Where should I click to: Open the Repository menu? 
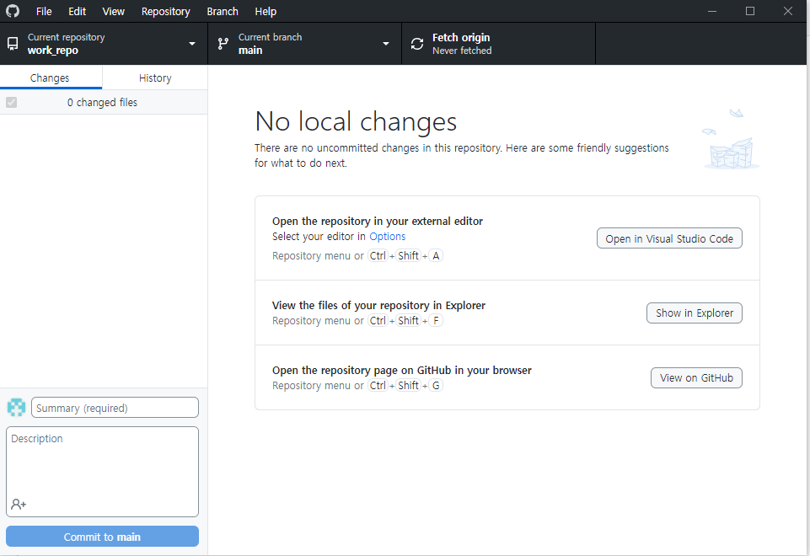click(166, 11)
